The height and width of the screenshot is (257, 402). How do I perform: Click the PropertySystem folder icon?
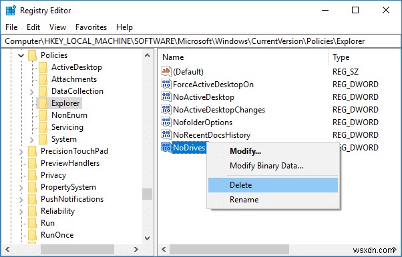[33, 188]
